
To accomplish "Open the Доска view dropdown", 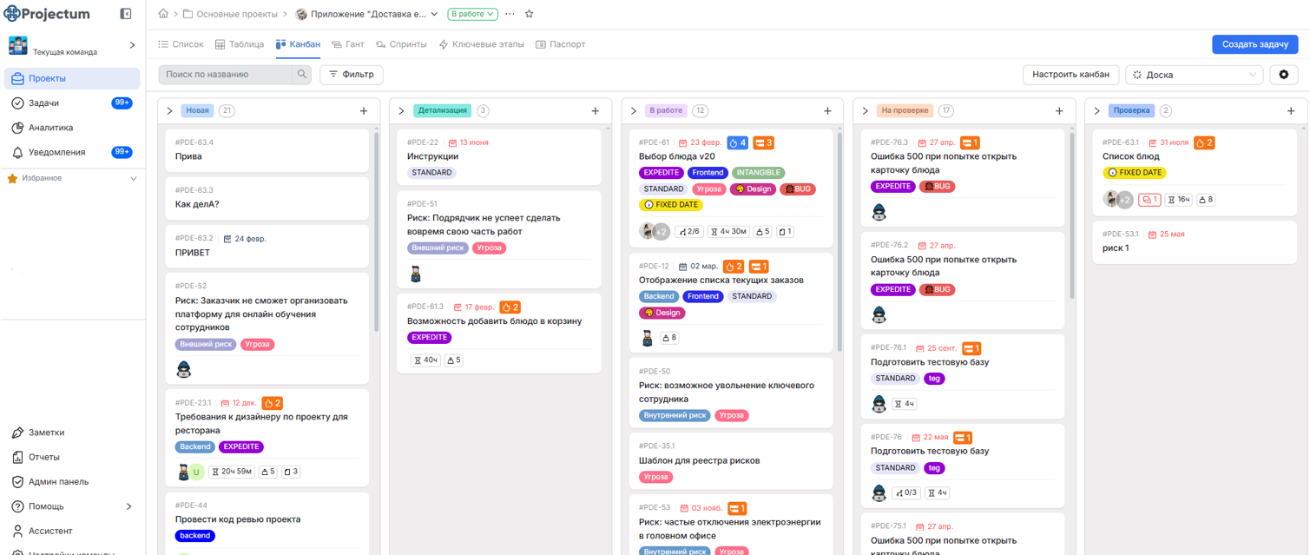I will coord(1194,75).
